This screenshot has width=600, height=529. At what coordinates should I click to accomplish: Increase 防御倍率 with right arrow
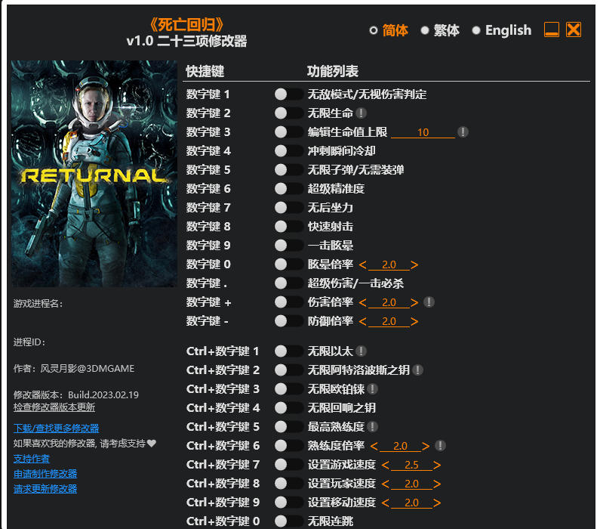coord(414,321)
